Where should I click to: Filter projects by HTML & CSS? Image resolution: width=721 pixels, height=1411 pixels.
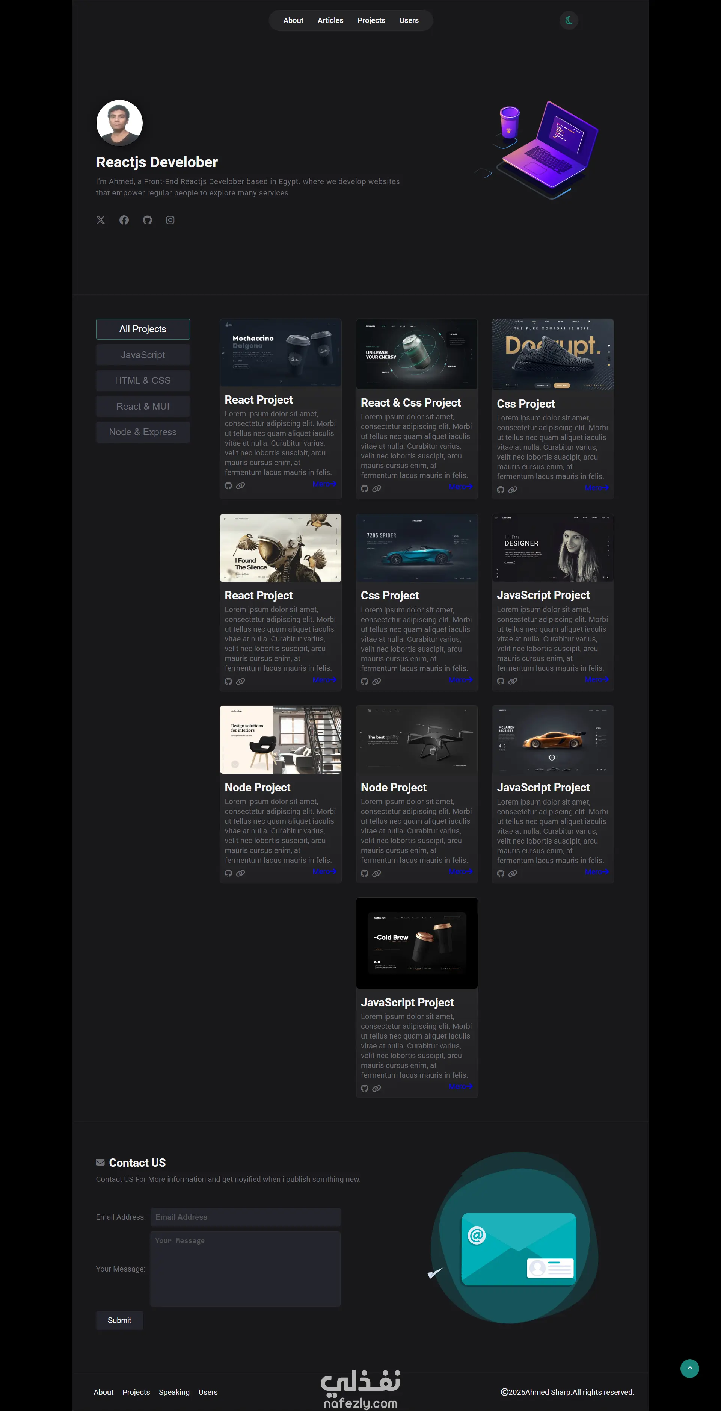(143, 381)
